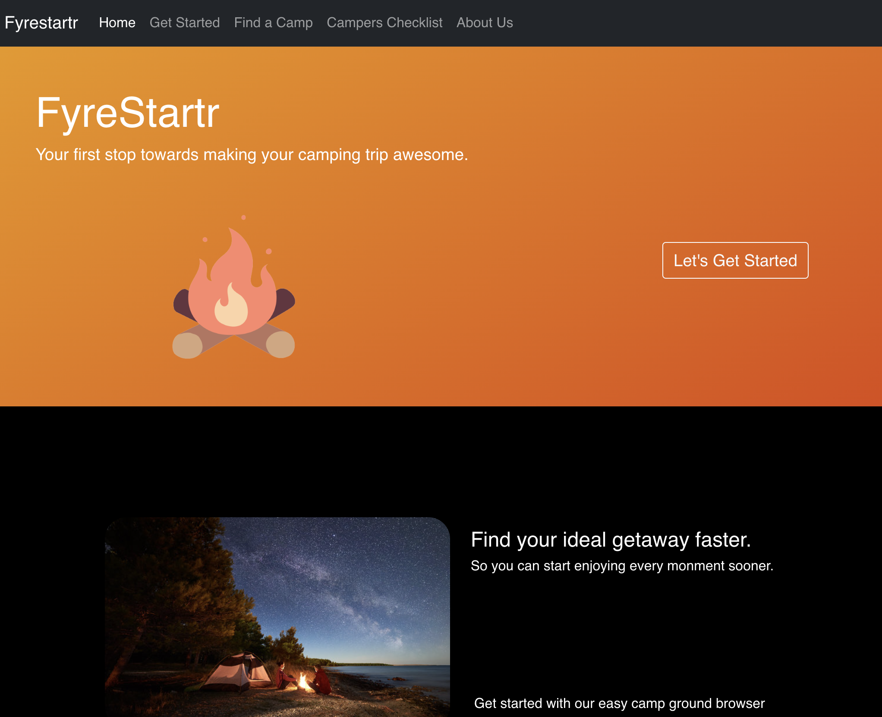Go to the Get Started page
Screen dimensions: 882x717
[184, 23]
